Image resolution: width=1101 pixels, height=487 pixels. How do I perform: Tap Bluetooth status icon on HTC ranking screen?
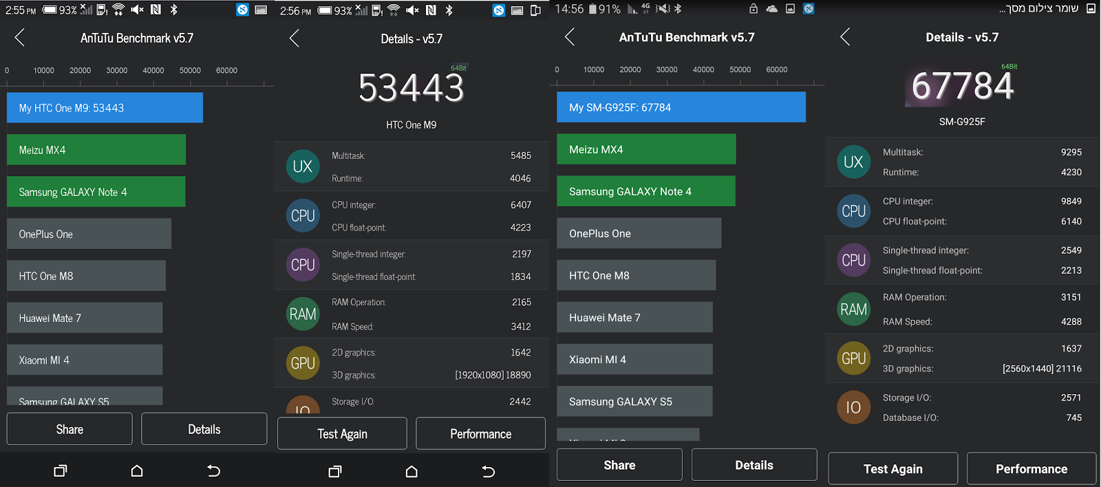[x=174, y=10]
